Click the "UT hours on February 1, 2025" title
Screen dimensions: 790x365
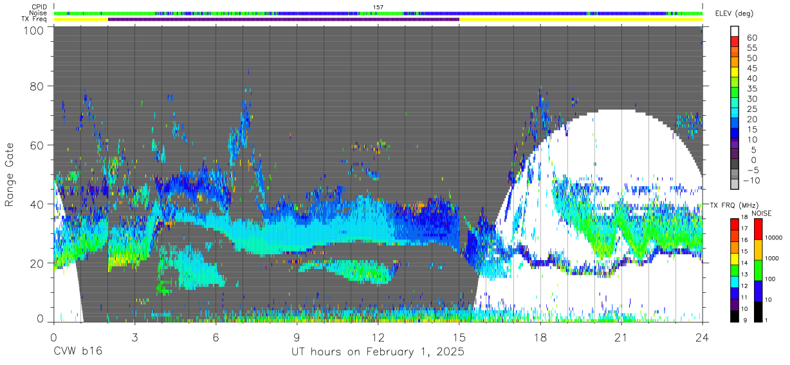378,352
